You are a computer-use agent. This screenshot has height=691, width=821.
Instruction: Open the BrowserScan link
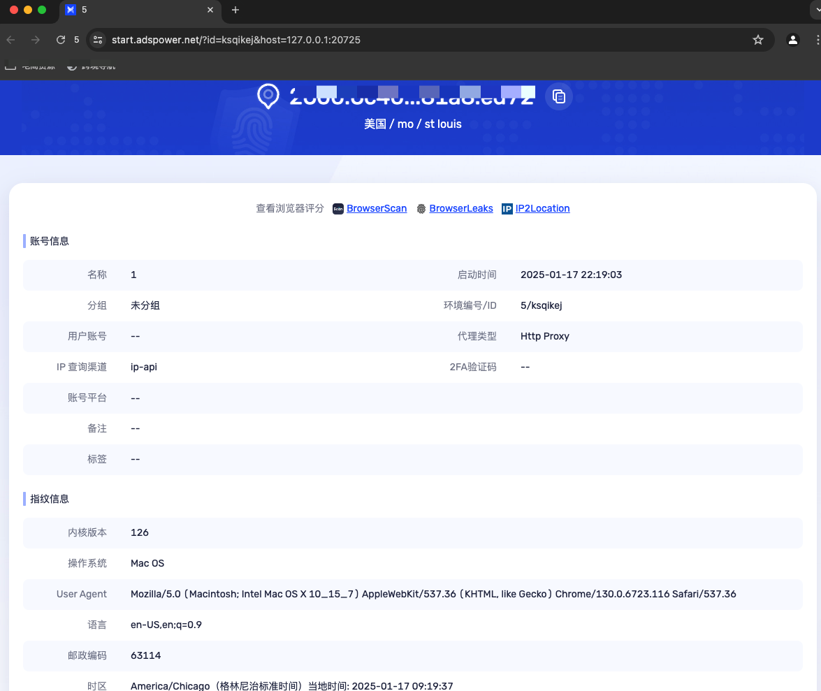[x=377, y=208]
